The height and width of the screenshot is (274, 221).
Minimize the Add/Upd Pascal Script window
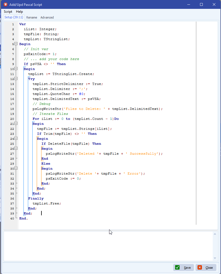pyautogui.click(x=189, y=4)
